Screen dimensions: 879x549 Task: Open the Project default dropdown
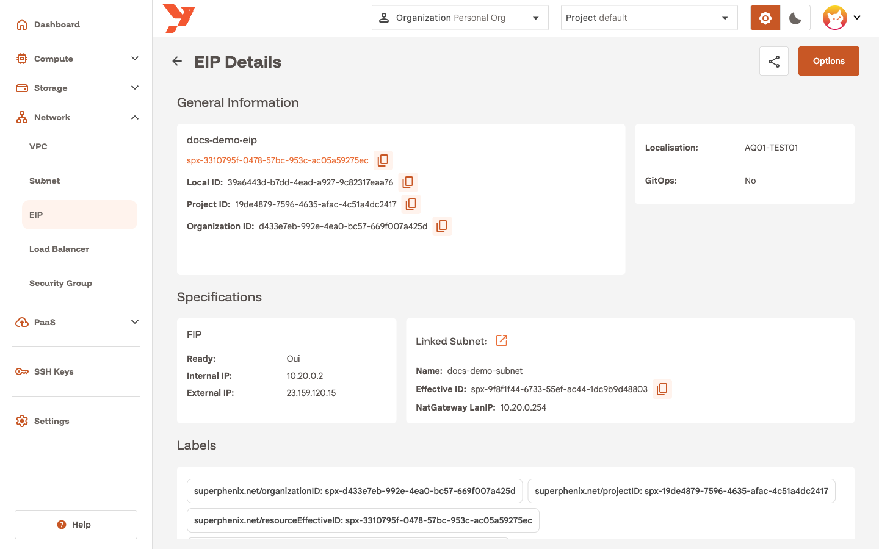click(x=649, y=18)
